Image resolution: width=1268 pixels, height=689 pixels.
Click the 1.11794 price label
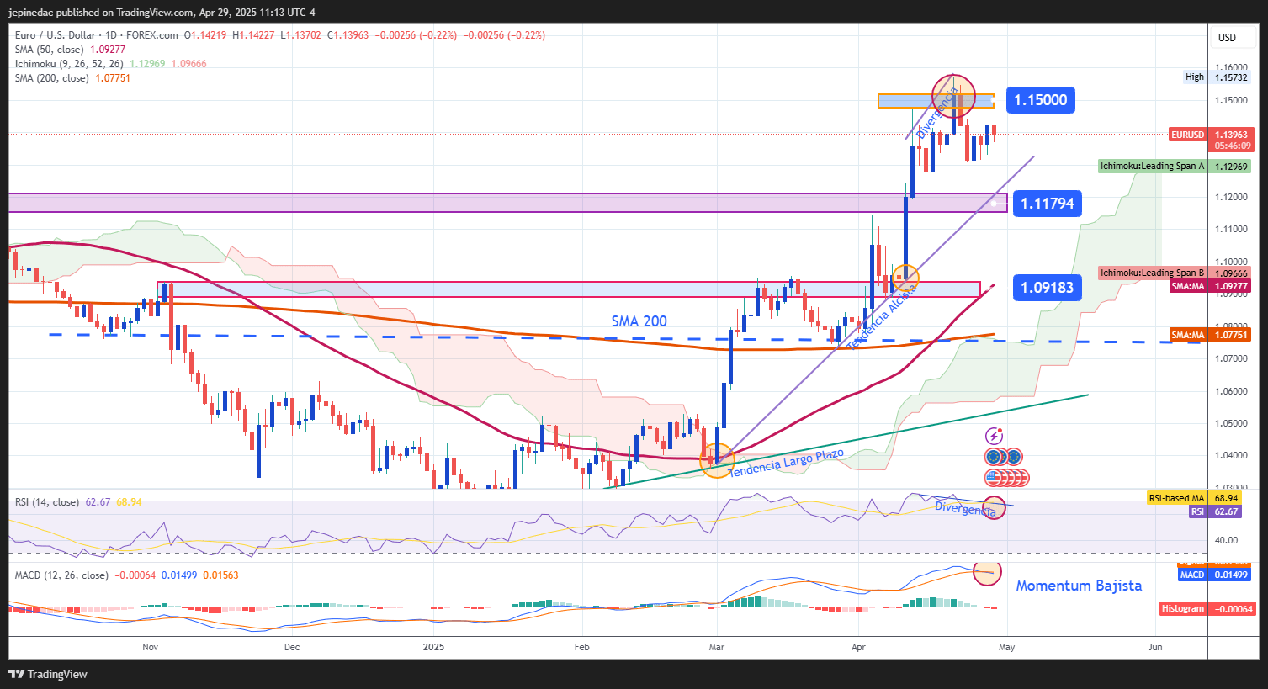(1047, 204)
